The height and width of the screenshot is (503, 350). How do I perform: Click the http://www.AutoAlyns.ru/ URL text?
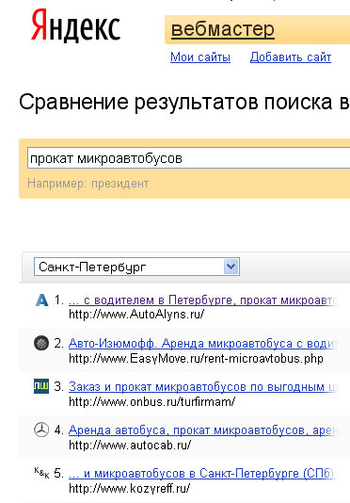[136, 314]
